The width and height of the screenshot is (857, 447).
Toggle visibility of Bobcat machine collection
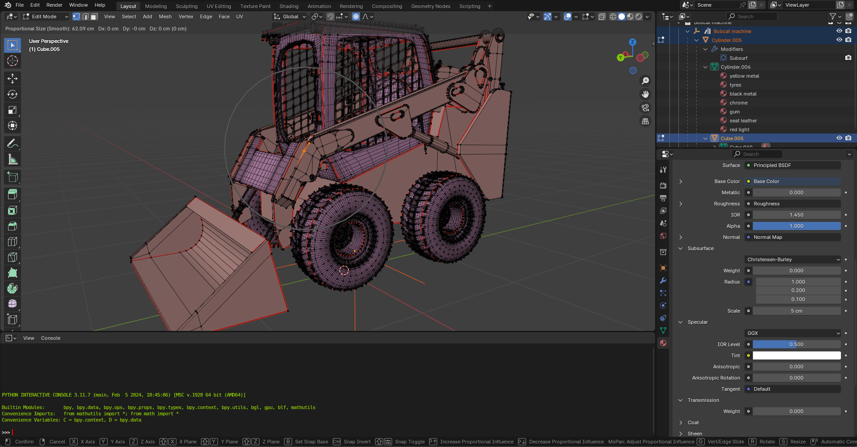point(839,31)
